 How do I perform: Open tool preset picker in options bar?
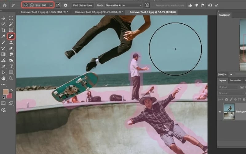pos(13,5)
